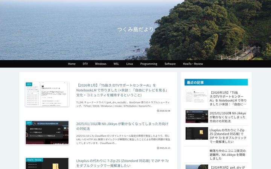Open the DTV category in navigation bar
This screenshot has width=271, height=169.
tap(85, 64)
